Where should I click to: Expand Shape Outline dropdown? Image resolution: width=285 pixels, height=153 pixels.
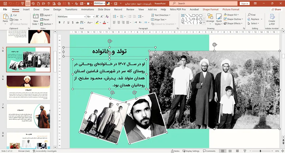[233, 19]
